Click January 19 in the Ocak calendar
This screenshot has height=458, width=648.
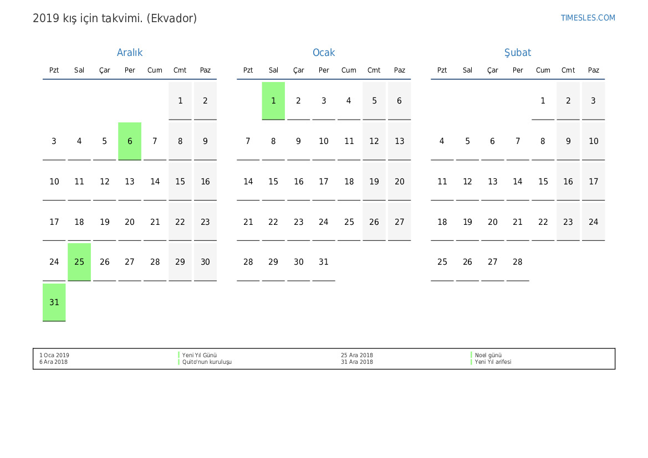click(x=374, y=182)
